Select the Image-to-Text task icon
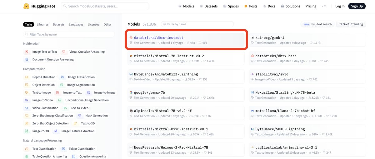Screen dimensions: 375x159 (x=57, y=92)
